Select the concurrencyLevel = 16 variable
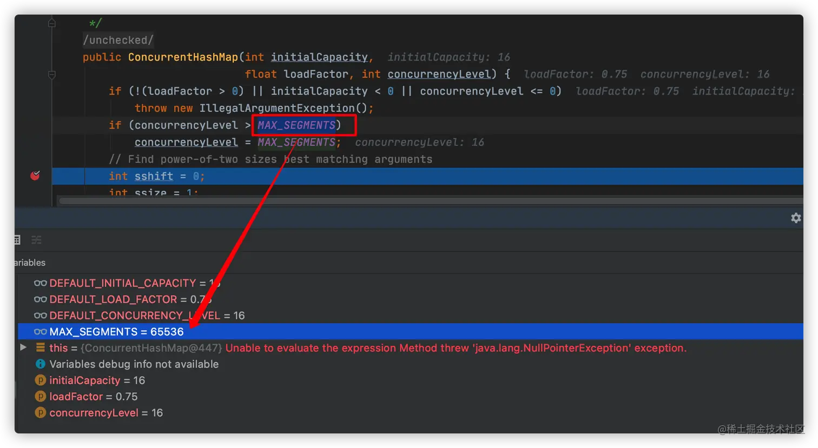 pos(106,413)
